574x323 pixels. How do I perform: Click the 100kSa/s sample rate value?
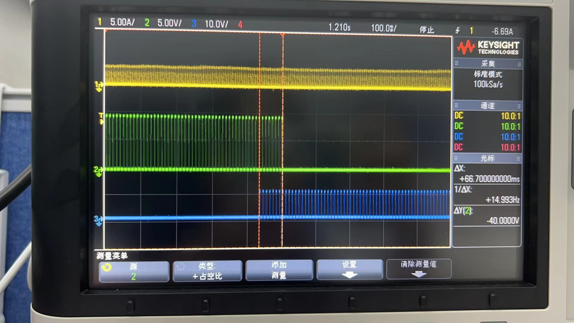click(488, 84)
